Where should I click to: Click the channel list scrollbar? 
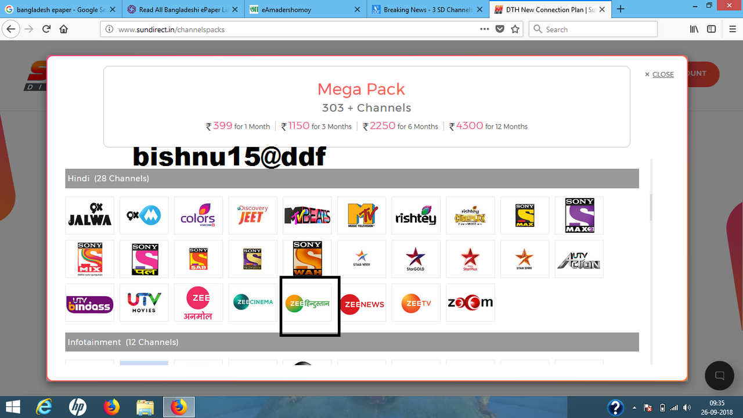click(x=650, y=207)
